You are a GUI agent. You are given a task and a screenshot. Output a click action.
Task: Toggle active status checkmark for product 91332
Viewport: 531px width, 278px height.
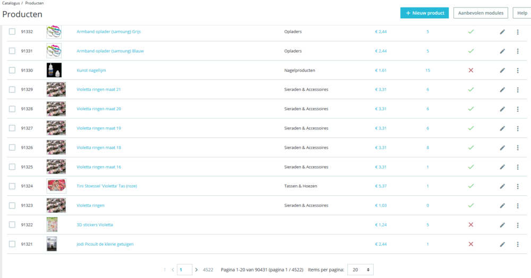tap(470, 31)
